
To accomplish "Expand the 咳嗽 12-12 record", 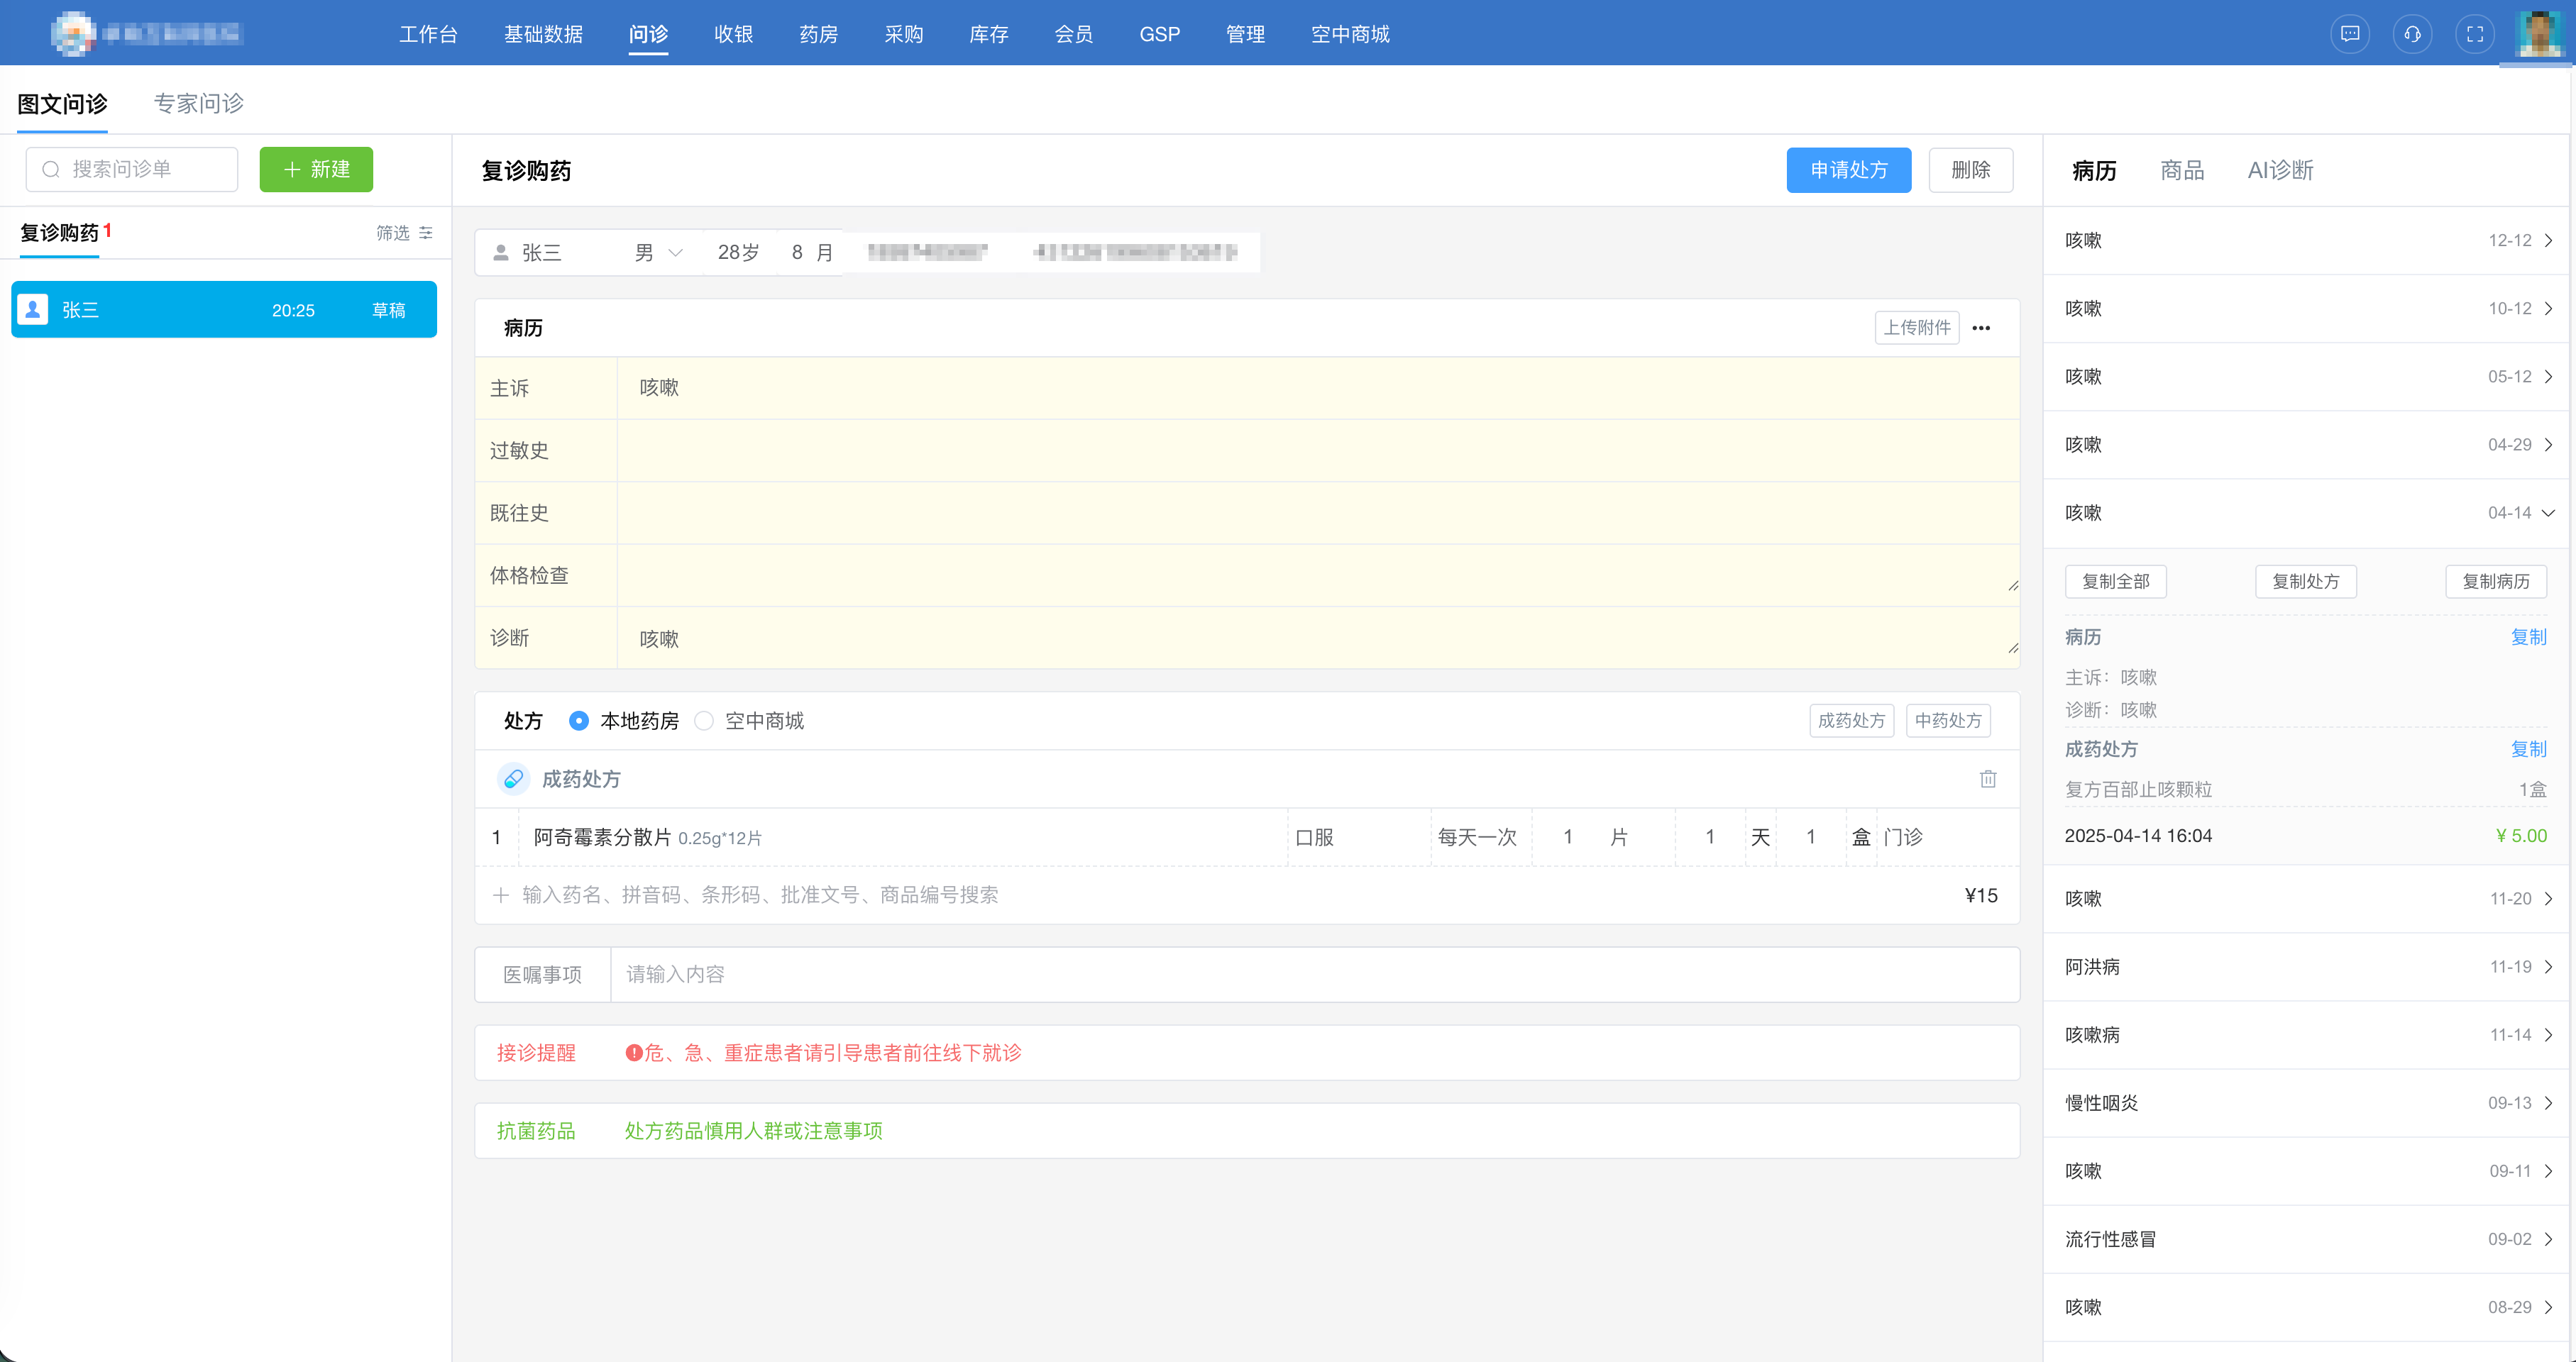I will pos(2306,240).
